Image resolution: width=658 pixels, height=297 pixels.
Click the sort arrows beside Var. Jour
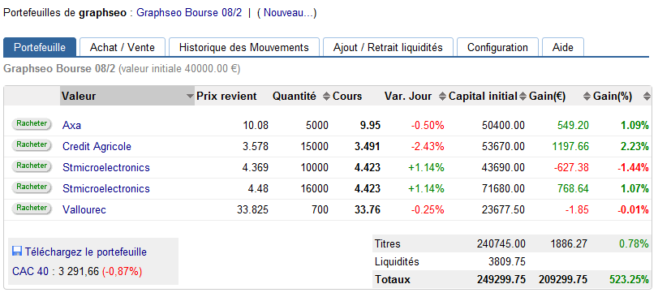click(x=442, y=97)
